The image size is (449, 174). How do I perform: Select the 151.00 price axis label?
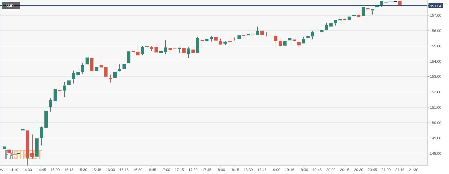[435, 107]
